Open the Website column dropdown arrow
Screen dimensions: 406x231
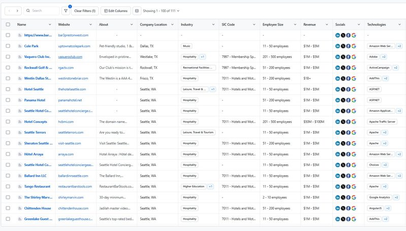(x=91, y=24)
